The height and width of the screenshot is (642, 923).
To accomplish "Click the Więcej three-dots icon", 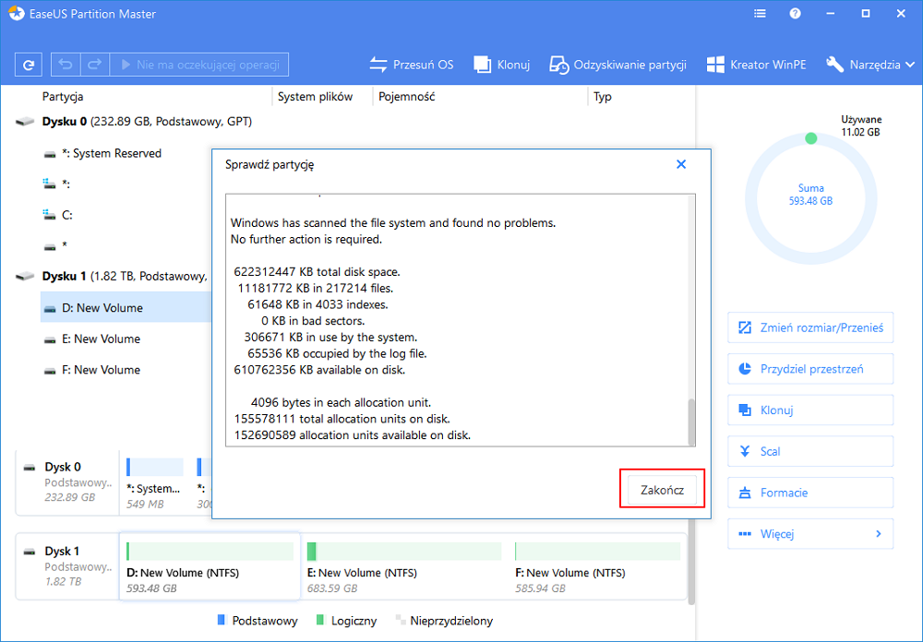I will pyautogui.click(x=745, y=534).
